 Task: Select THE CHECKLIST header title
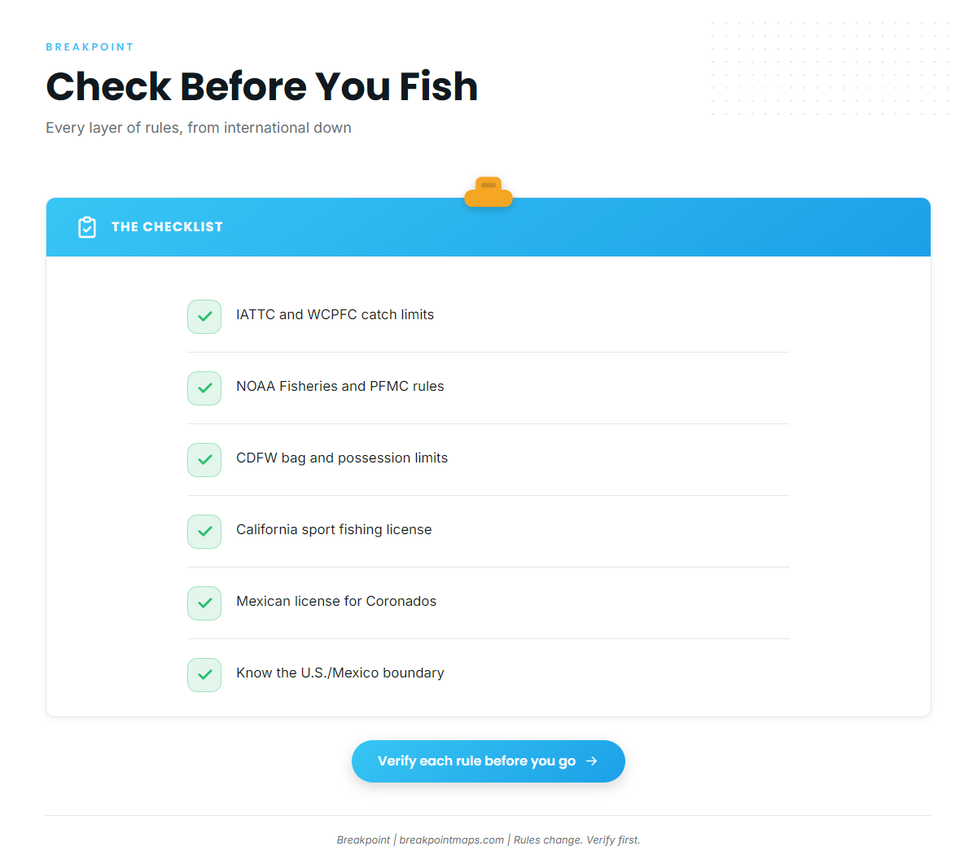point(167,227)
